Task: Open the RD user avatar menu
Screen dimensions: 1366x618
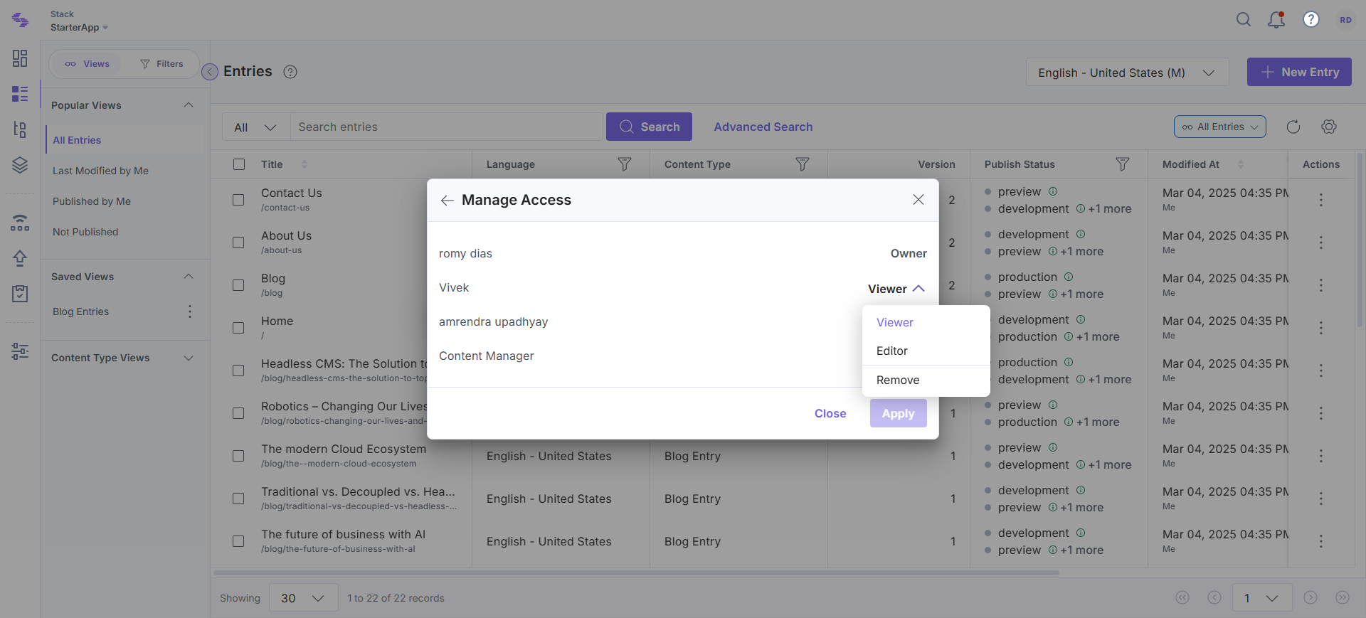Action: click(1345, 20)
